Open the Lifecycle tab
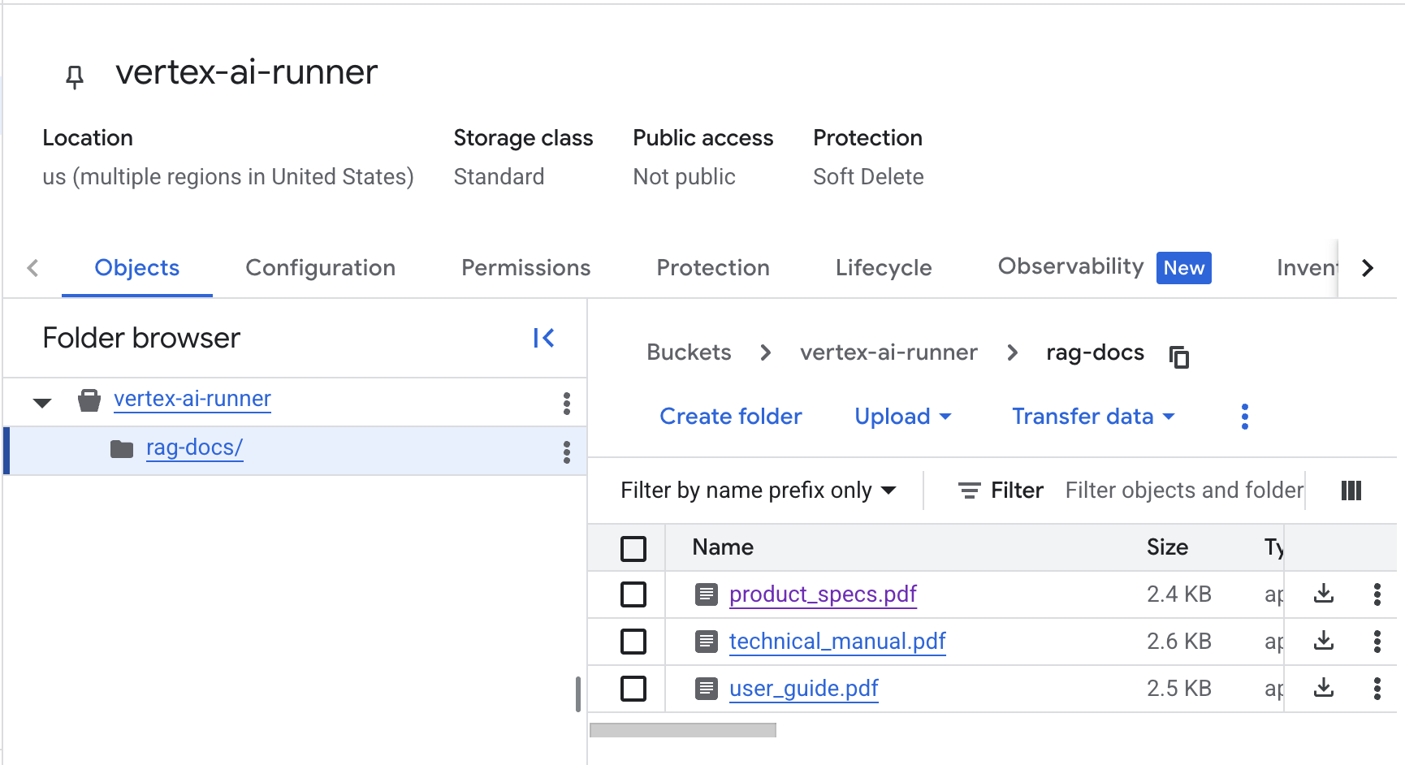 (883, 268)
